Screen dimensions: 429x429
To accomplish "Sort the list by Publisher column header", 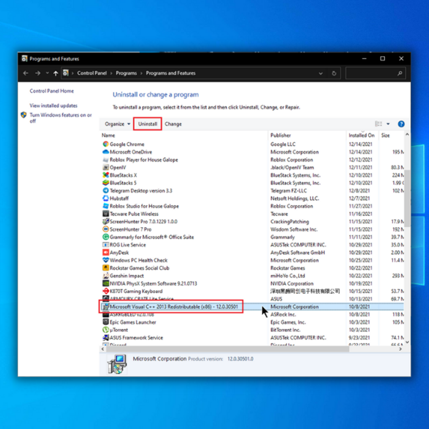I will click(x=281, y=135).
